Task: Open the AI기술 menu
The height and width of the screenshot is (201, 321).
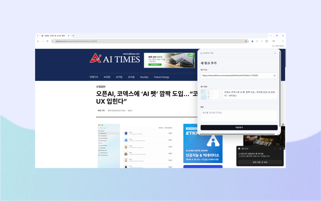Action: [x=131, y=77]
